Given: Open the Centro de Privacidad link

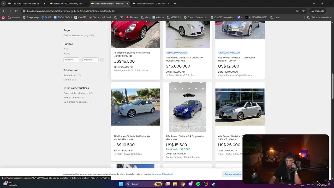Looking at the screenshot, I should point(162,174).
